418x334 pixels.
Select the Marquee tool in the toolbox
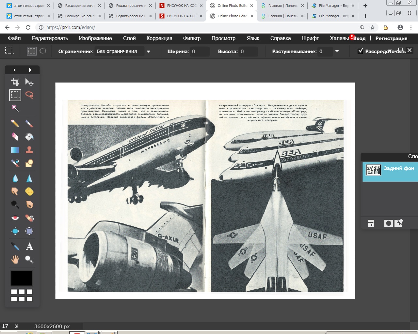15,95
